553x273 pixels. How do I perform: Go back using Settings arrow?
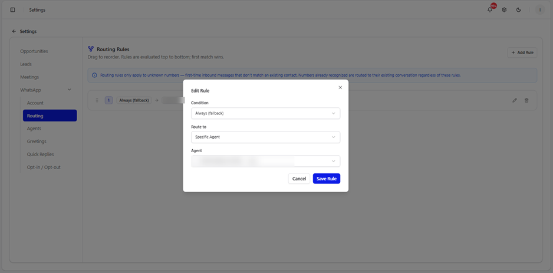pyautogui.click(x=14, y=31)
